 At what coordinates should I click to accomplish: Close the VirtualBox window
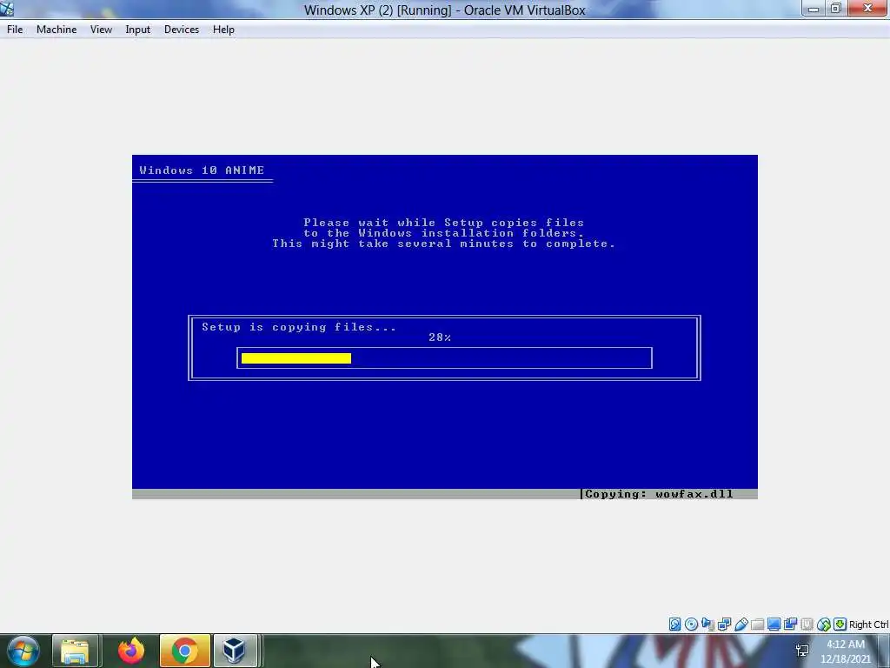(x=868, y=9)
